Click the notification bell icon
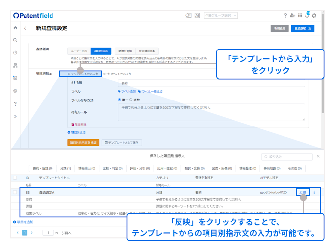335x251 pixels. (x=307, y=16)
